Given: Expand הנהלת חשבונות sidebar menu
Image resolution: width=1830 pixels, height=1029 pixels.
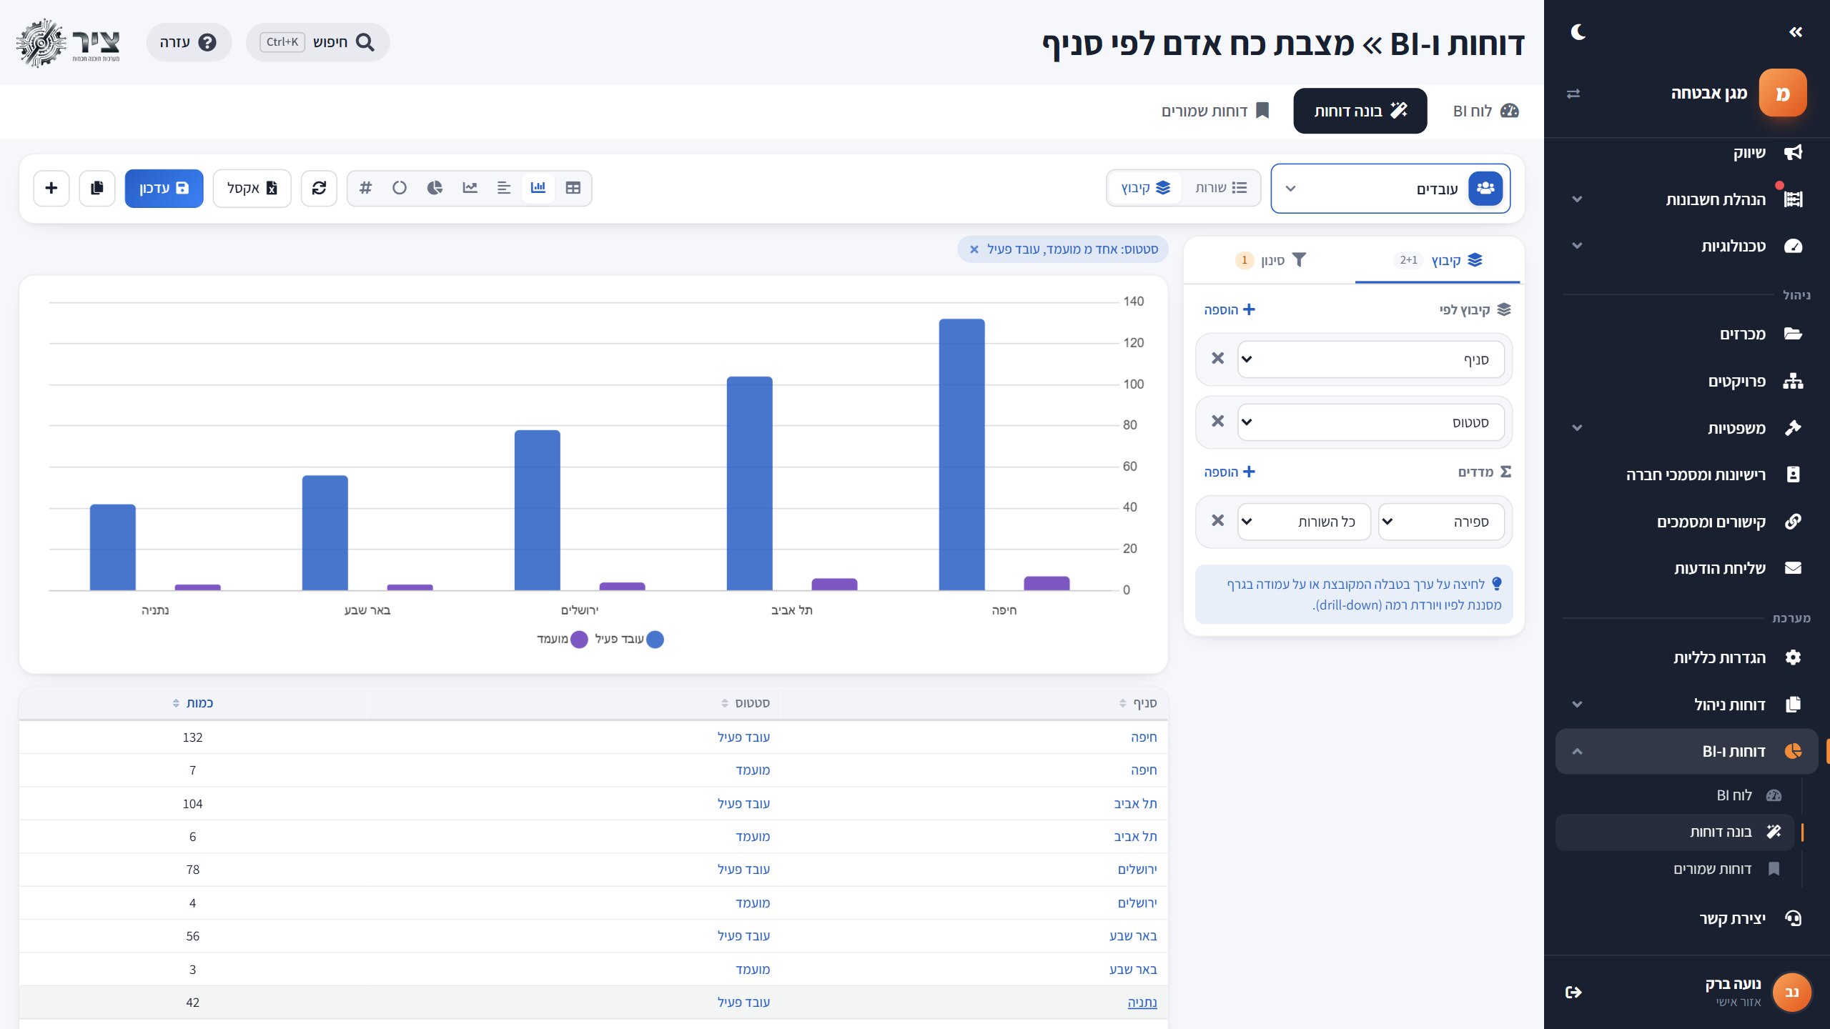Looking at the screenshot, I should tap(1687, 199).
